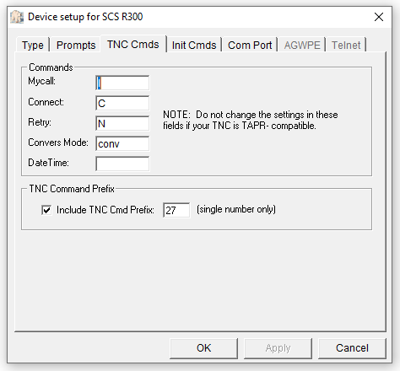Uncheck Include TNC Cmd Prefix checkbox

(46, 210)
